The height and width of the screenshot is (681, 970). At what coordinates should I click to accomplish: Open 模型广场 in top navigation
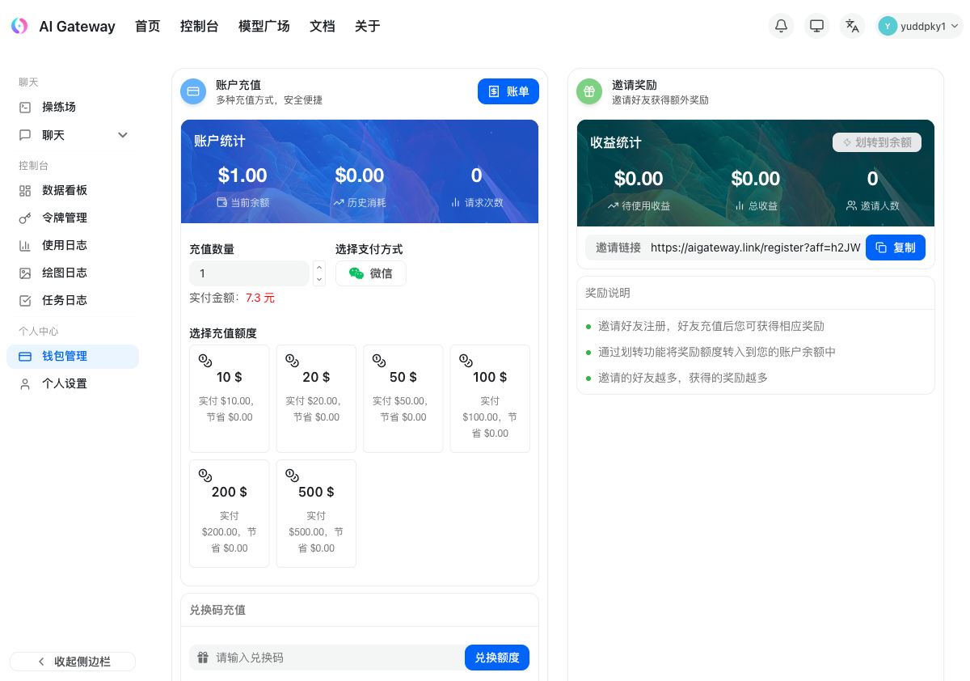click(264, 26)
